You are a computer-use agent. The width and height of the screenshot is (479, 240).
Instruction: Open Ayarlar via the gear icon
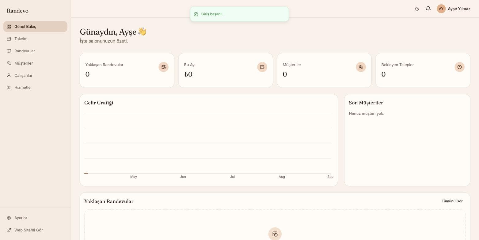pyautogui.click(x=9, y=218)
